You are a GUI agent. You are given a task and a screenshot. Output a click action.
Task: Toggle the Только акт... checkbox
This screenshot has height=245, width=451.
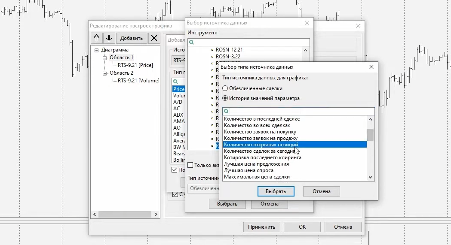(x=190, y=165)
